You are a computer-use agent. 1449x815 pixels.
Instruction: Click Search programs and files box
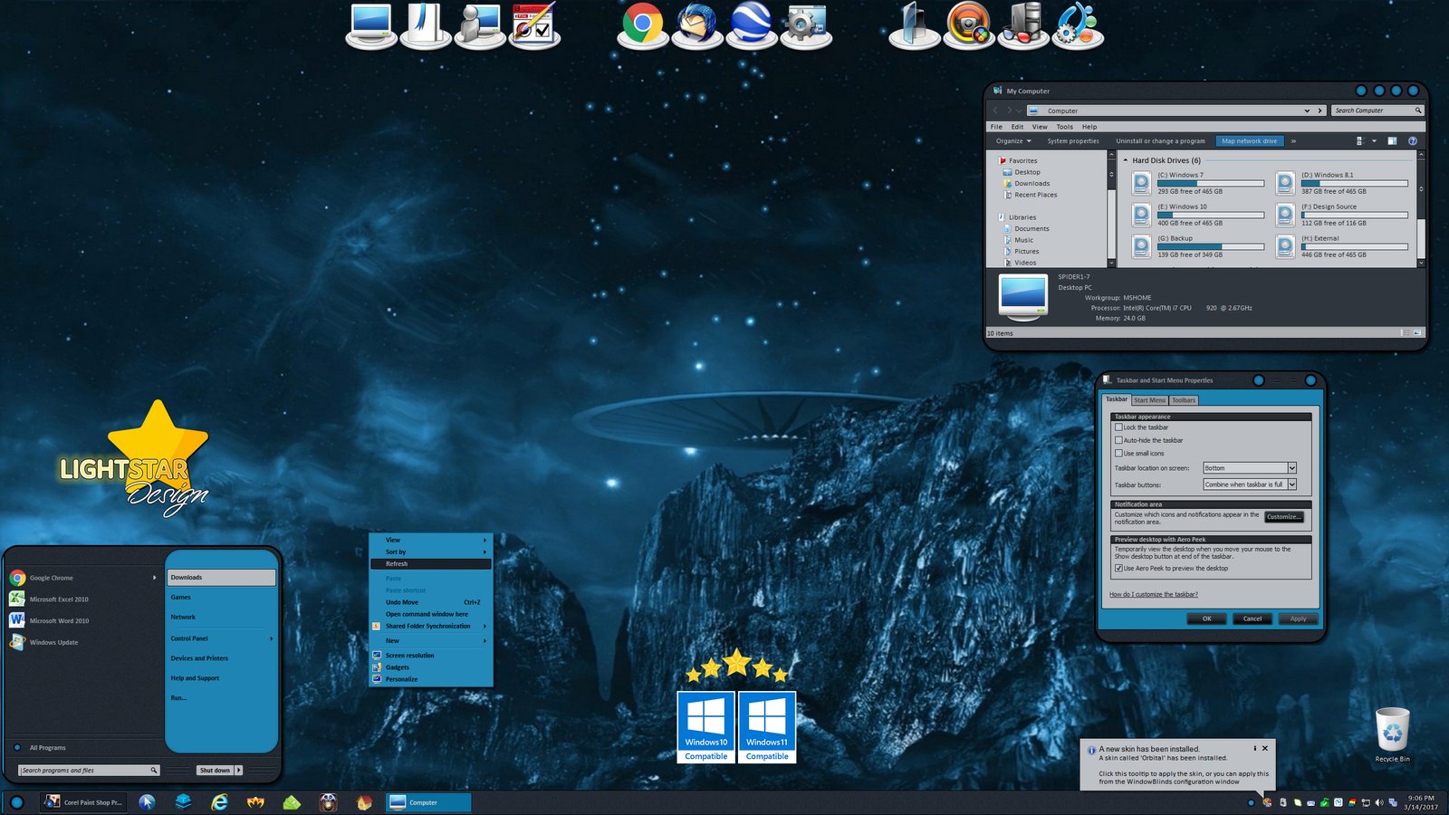coord(89,771)
